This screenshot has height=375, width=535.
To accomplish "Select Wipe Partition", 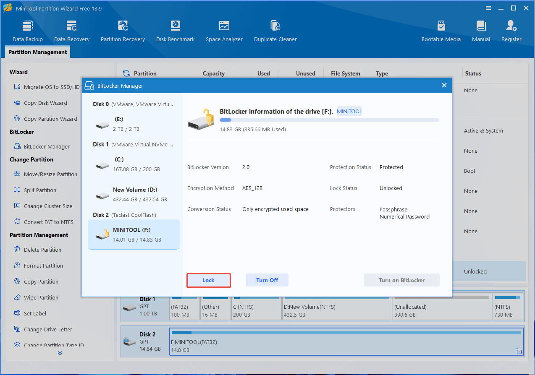I will click(x=36, y=297).
